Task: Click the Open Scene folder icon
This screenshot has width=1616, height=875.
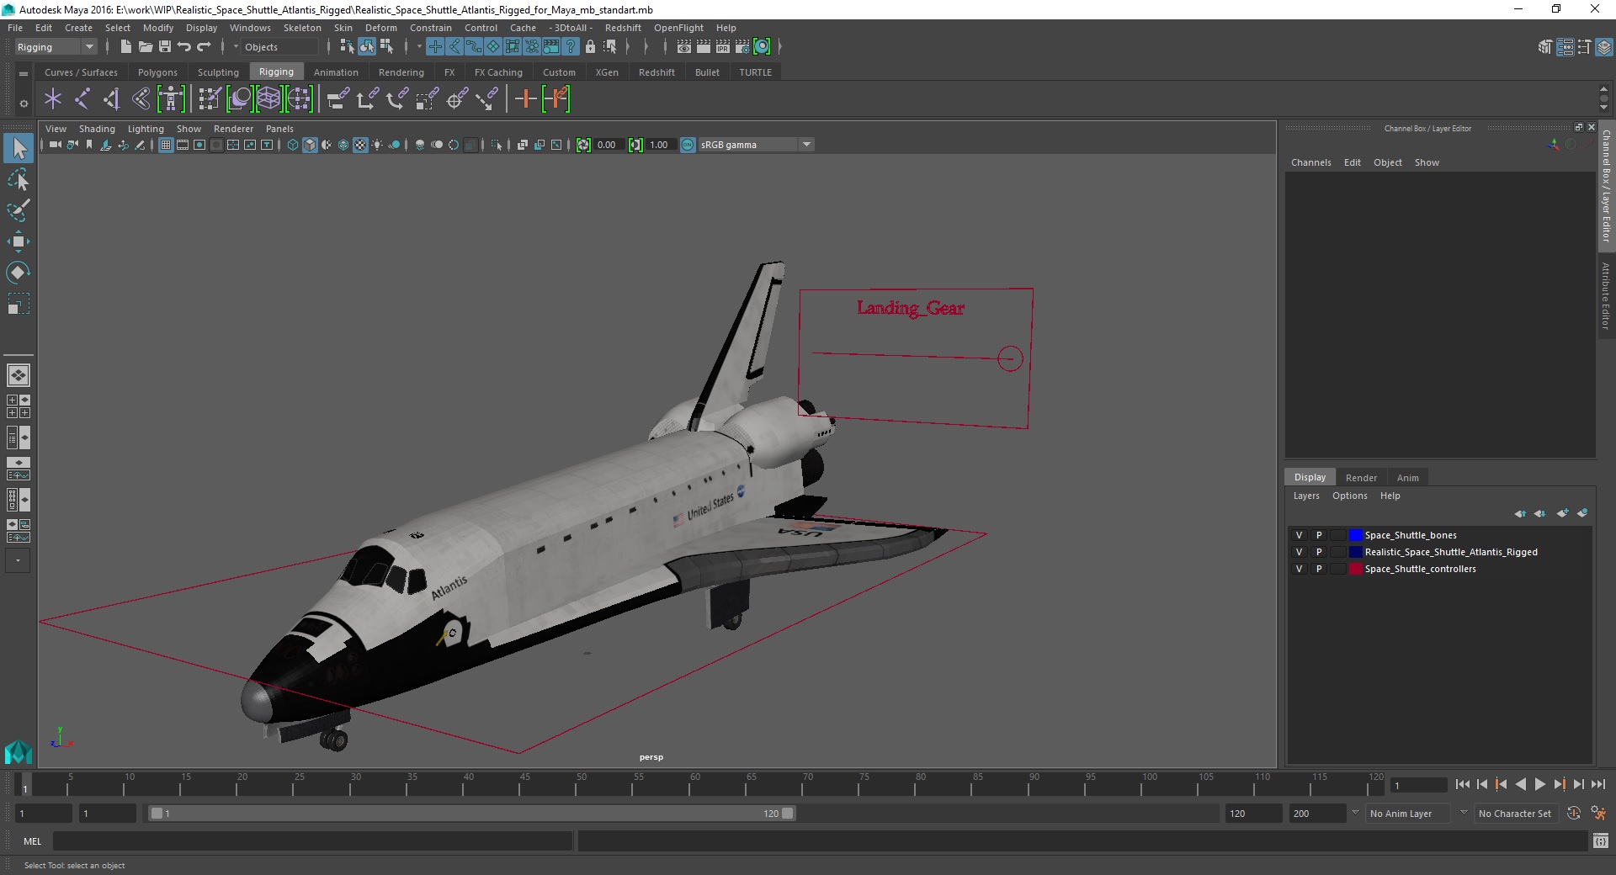Action: [x=145, y=47]
